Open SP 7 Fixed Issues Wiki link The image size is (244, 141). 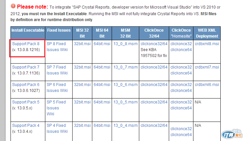tap(57, 70)
